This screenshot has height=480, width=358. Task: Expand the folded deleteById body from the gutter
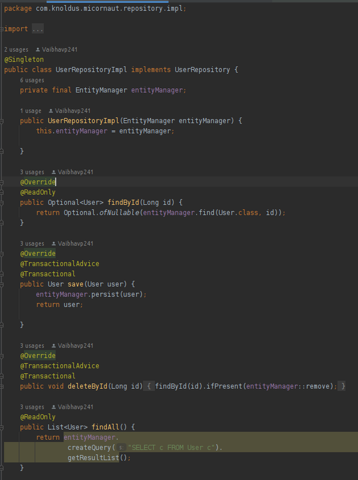point(2,386)
